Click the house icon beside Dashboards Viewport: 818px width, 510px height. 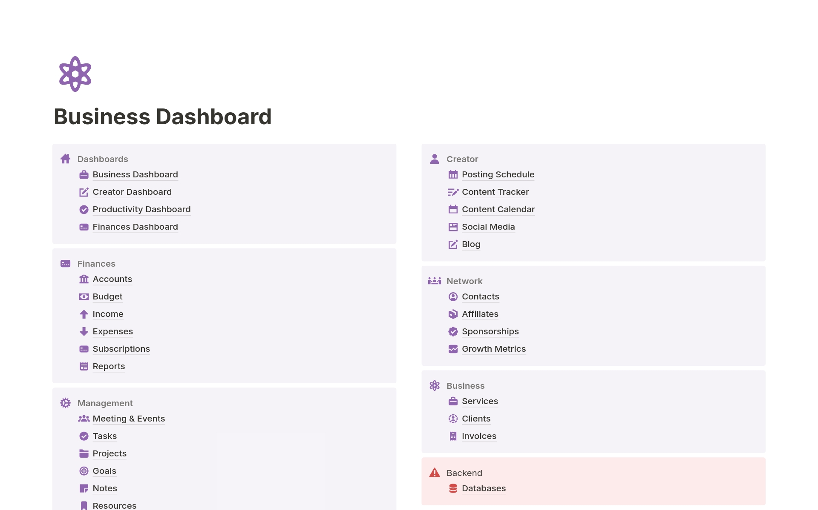[x=65, y=159]
